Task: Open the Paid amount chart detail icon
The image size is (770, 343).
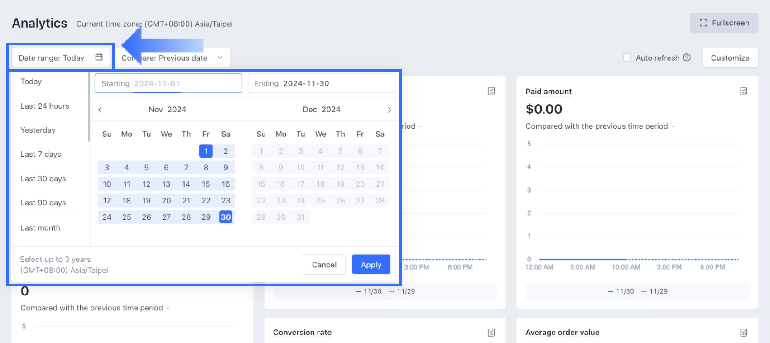Action: (743, 92)
